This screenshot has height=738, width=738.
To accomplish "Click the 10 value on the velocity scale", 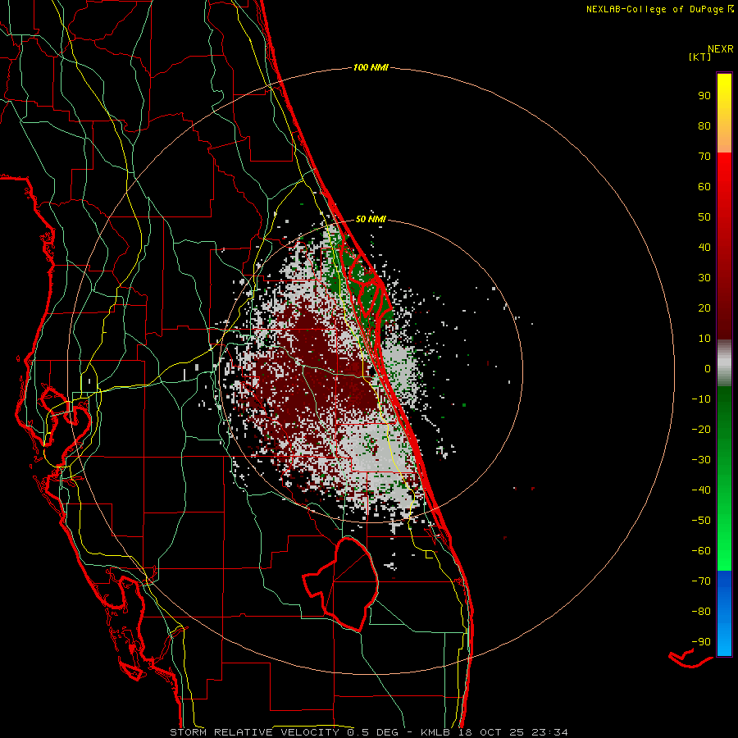I will (x=704, y=339).
